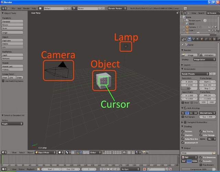The width and height of the screenshot is (220, 172).
Task: Click the World globe icon in outliner
Action: point(187,24)
